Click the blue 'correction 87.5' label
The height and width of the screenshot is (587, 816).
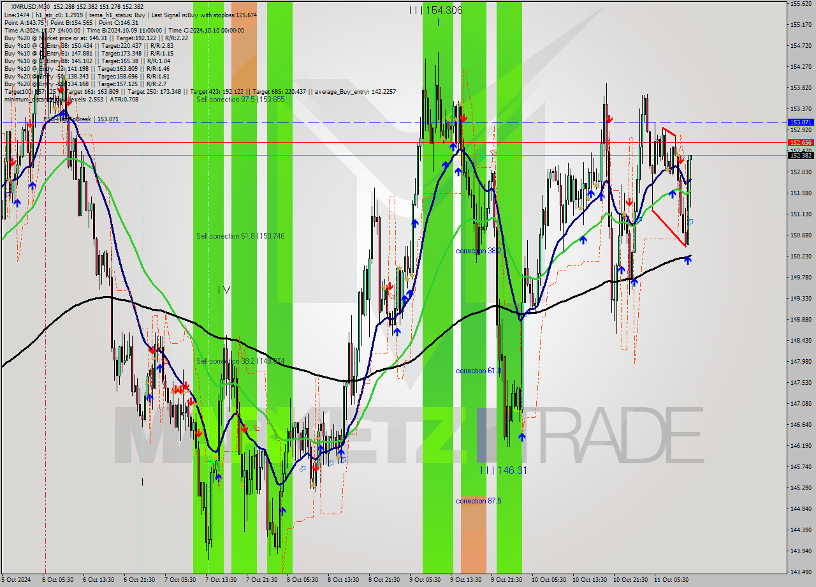coord(479,501)
